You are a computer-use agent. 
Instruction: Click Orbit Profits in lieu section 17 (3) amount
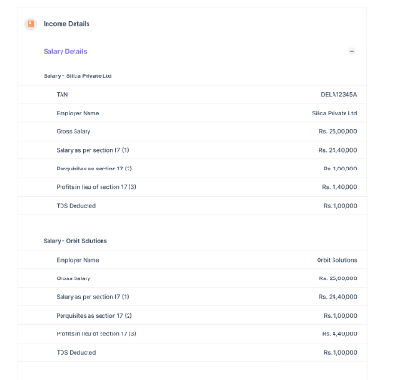point(340,334)
